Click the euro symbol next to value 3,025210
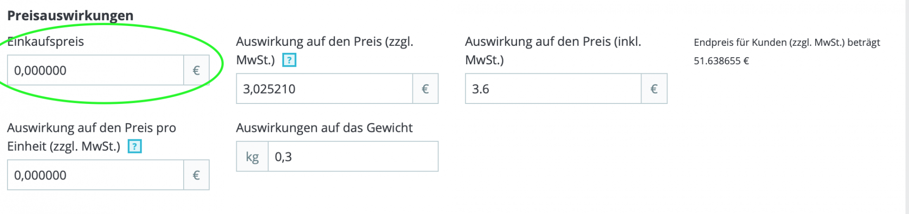 (x=425, y=89)
